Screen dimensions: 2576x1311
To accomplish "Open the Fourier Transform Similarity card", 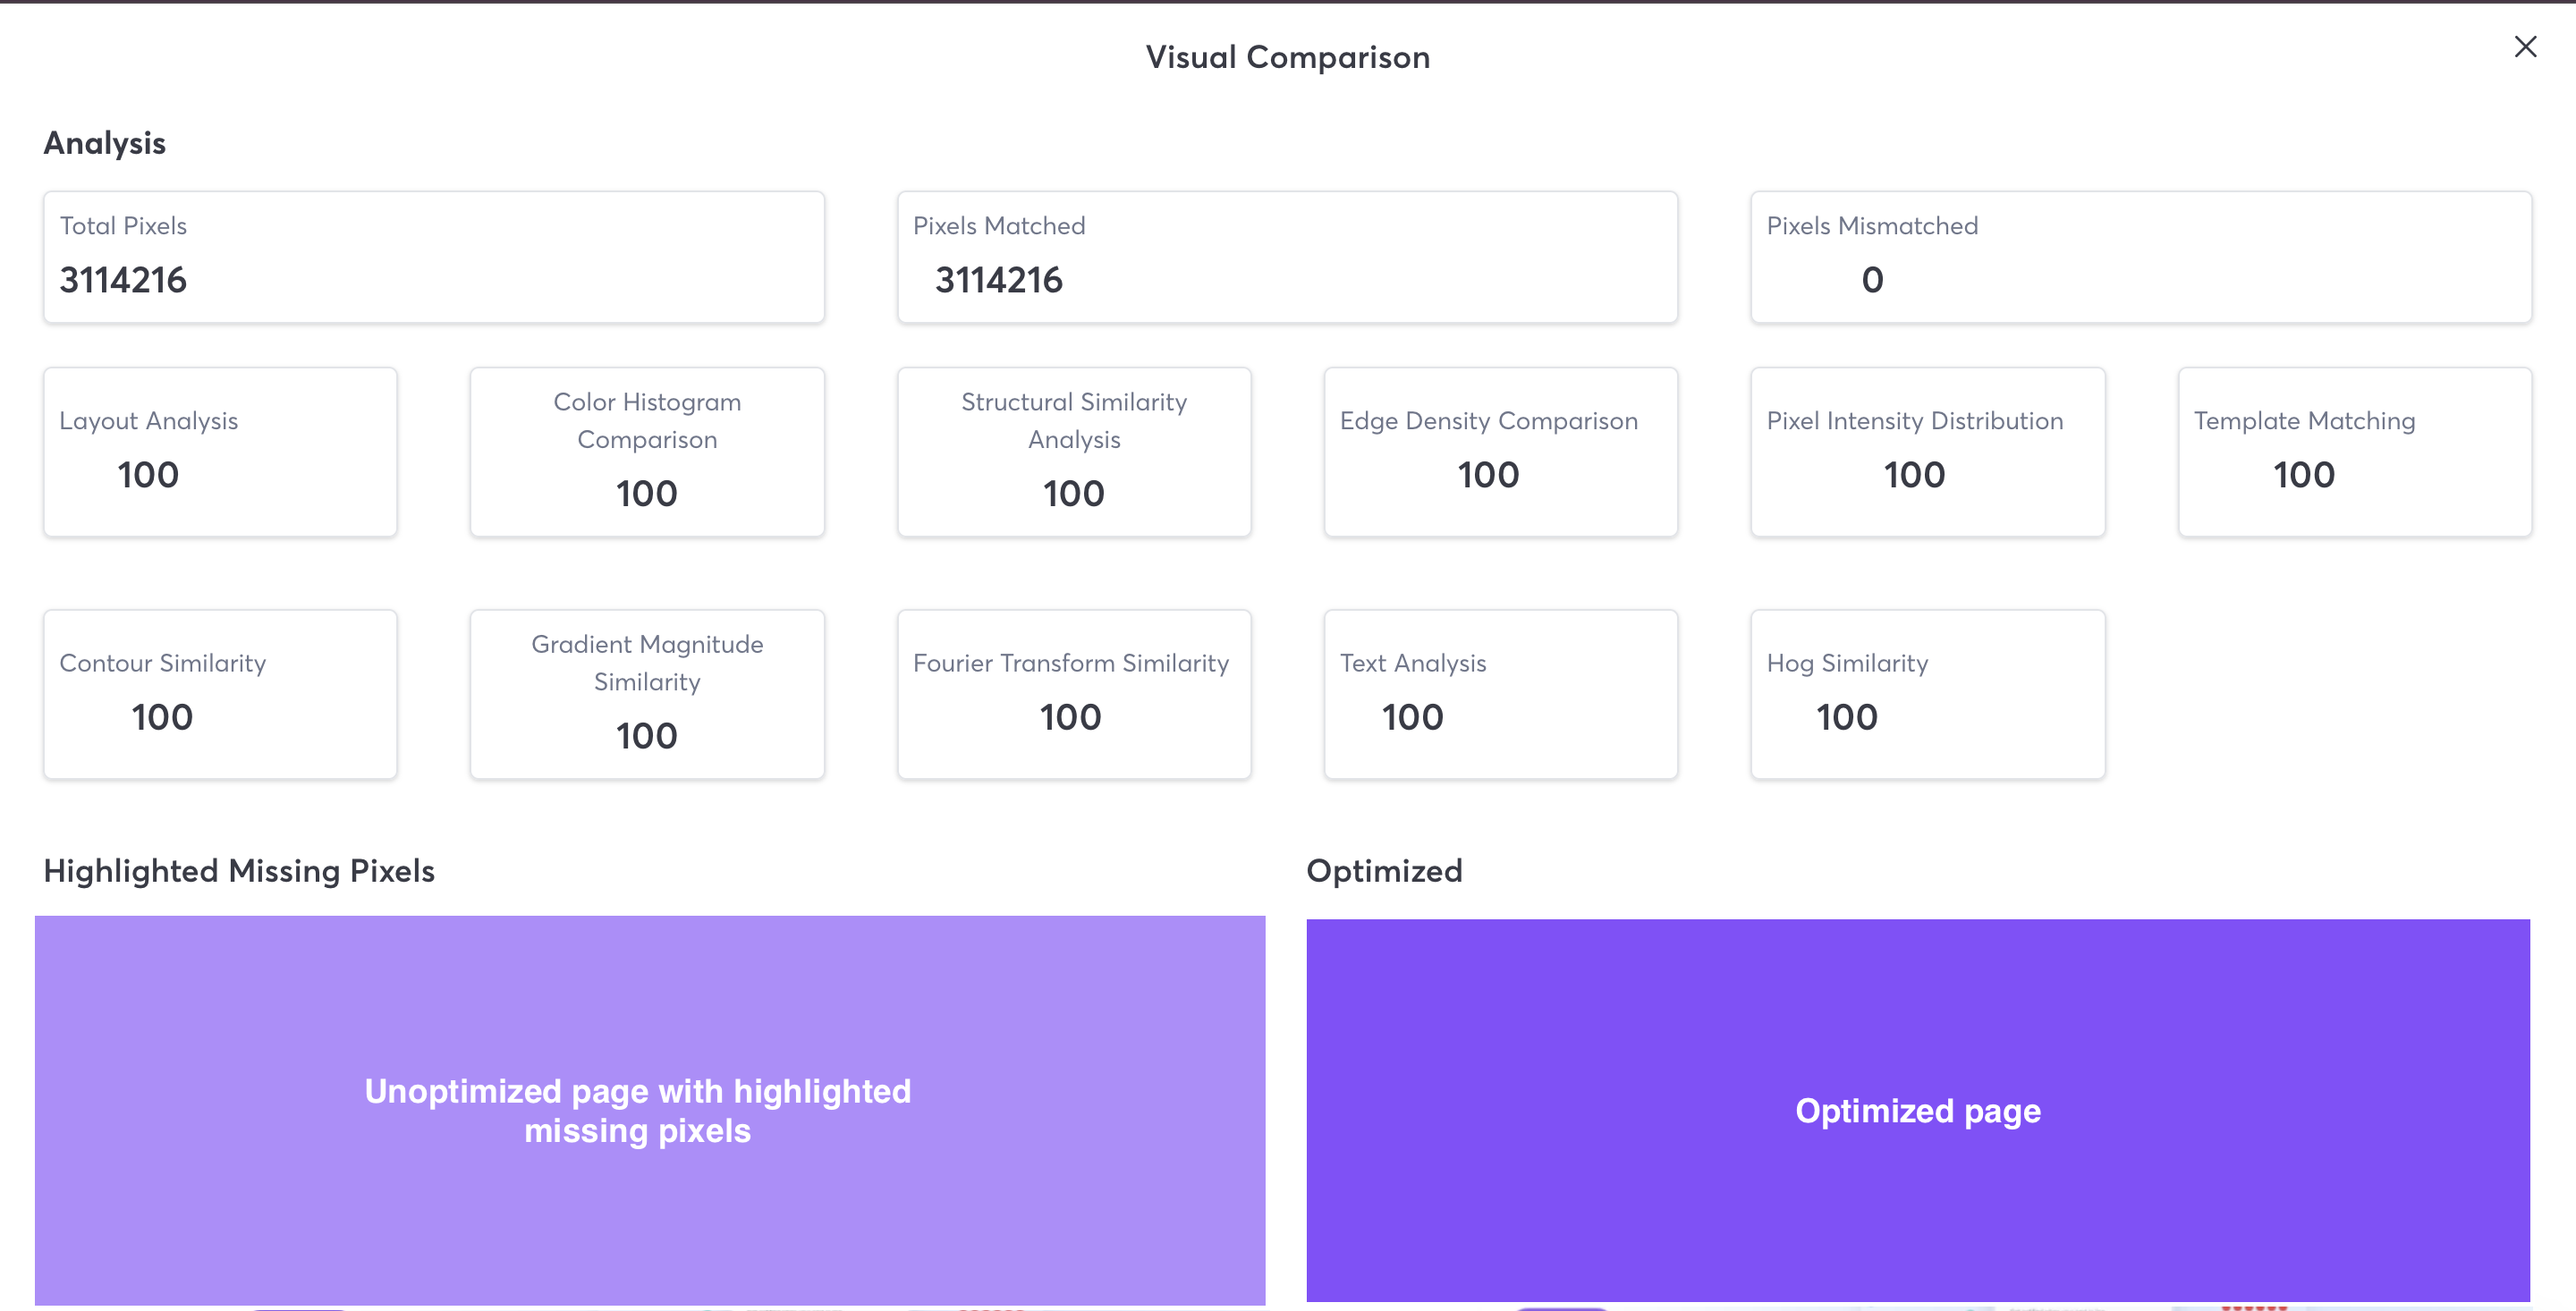I will (1073, 694).
